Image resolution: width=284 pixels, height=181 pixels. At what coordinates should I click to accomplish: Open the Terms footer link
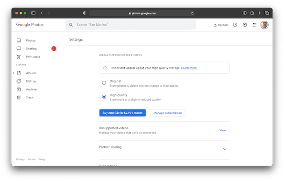(x=31, y=159)
